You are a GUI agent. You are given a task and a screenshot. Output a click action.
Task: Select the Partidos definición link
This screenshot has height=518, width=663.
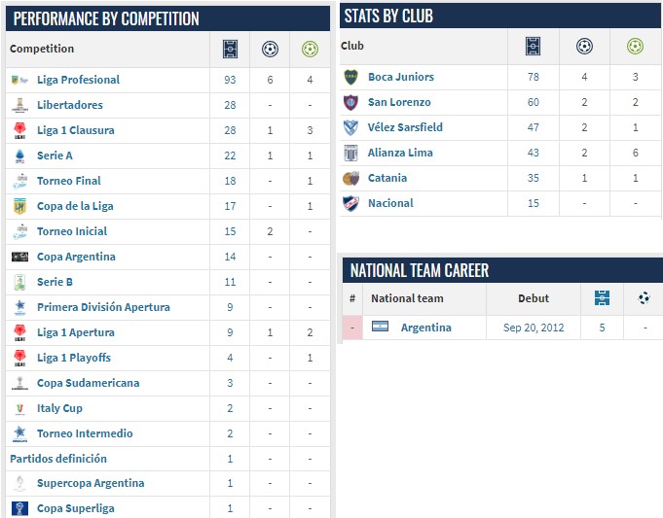tap(58, 459)
